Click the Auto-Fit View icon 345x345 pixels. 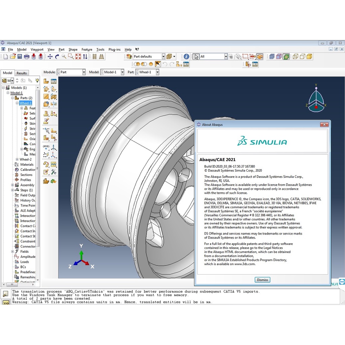click(x=78, y=57)
